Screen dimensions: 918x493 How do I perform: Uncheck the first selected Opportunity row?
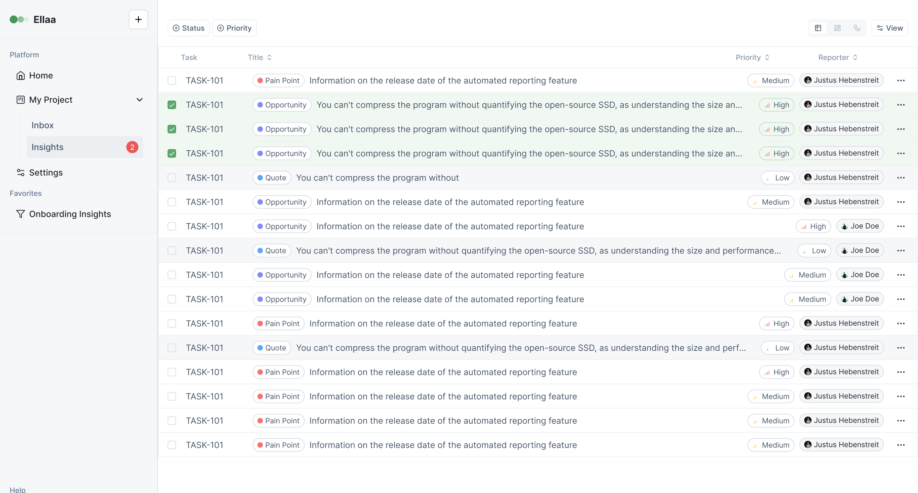(x=172, y=105)
